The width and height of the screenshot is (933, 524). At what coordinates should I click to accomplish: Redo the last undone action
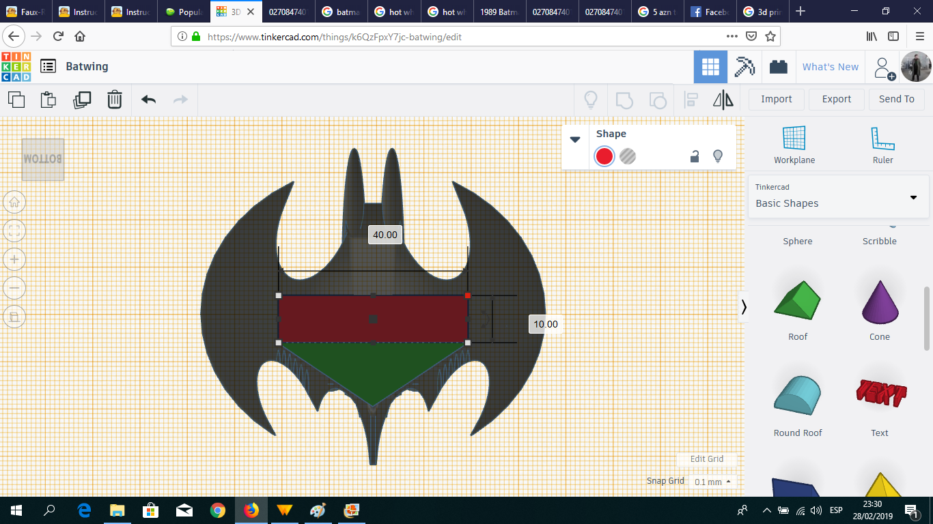coord(180,100)
